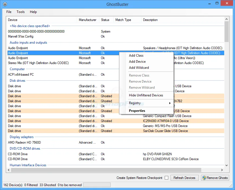Click the vertical scrollbar down arrow
Viewport: 235px width, 190px height.
click(226, 165)
